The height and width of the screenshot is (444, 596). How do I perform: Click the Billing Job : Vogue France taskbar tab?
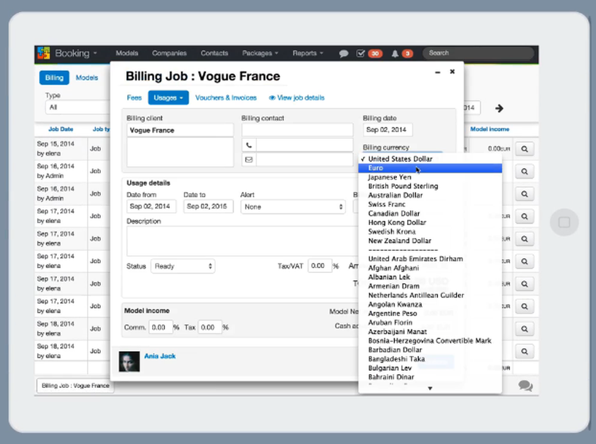point(75,386)
